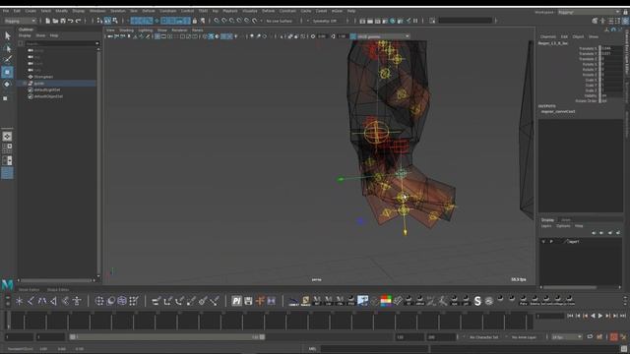Click the script editor icon at bottom right
630x354 pixels.
[x=623, y=349]
